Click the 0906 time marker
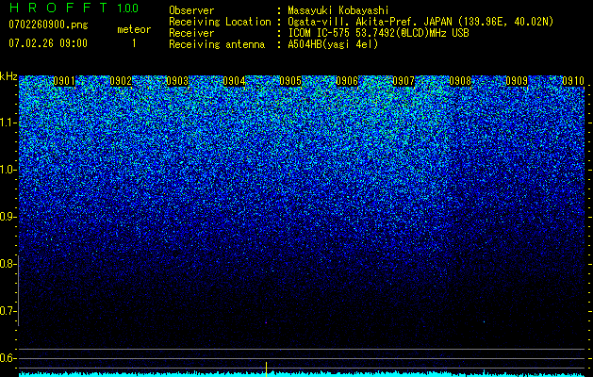Image resolution: width=593 pixels, height=377 pixels. [347, 81]
